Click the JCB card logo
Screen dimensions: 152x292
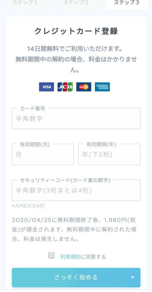click(65, 87)
